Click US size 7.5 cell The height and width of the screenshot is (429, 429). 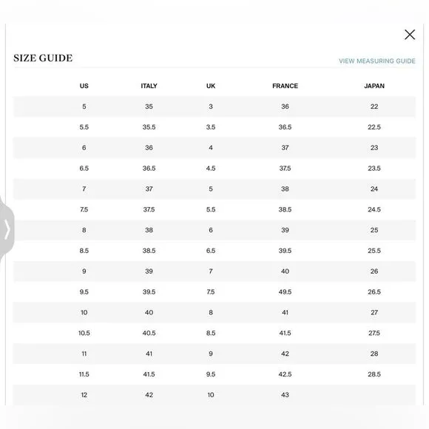84,209
